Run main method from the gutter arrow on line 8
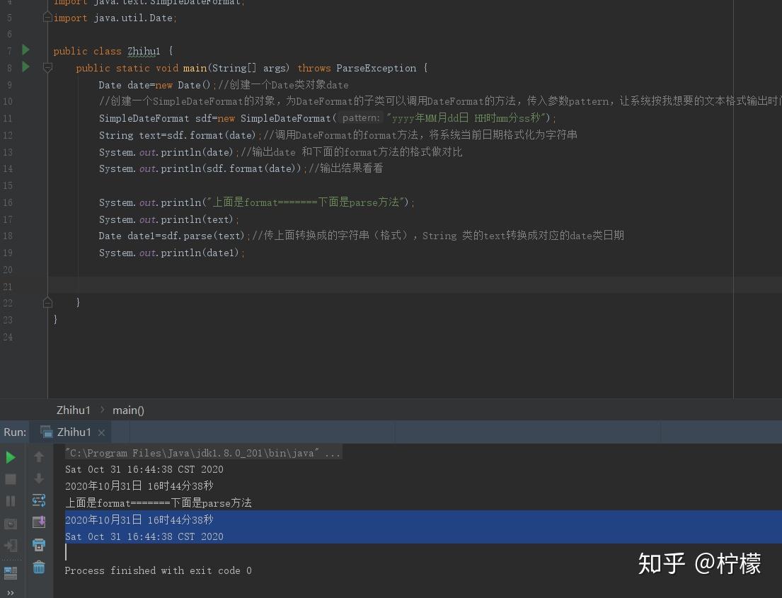Image resolution: width=782 pixels, height=598 pixels. 25,68
